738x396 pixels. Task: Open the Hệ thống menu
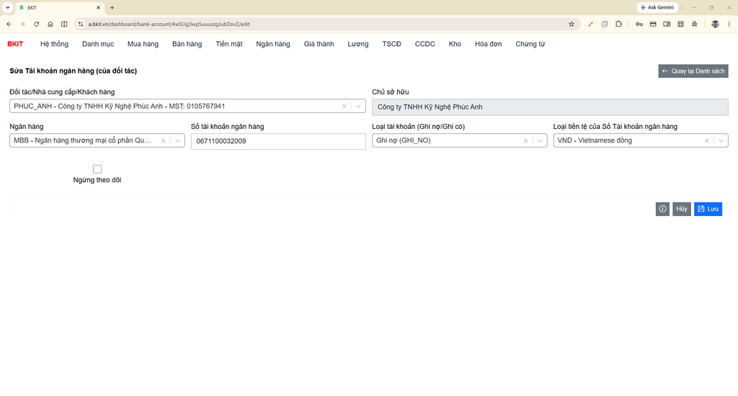(x=54, y=44)
